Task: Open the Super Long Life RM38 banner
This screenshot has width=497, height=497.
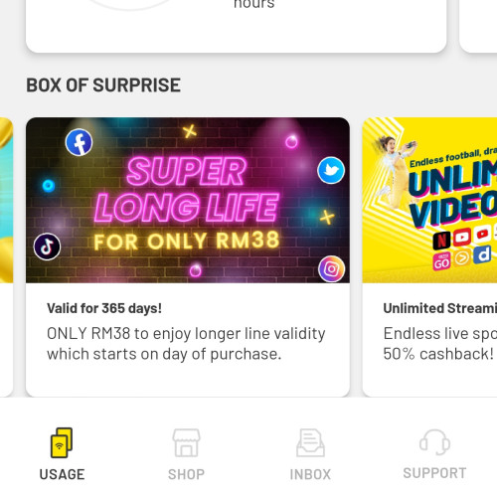Action: pos(188,200)
